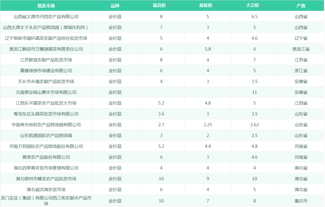Select 黑龙江鹤岗市万圃源蔬菜有限责任公司 row name

click(46, 49)
